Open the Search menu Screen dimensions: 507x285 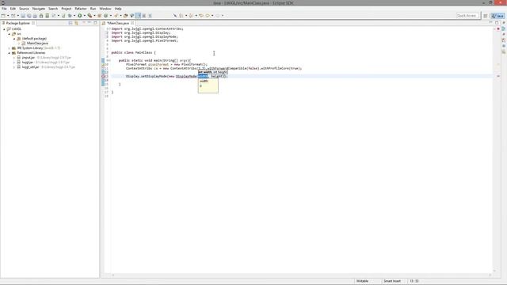click(x=53, y=9)
